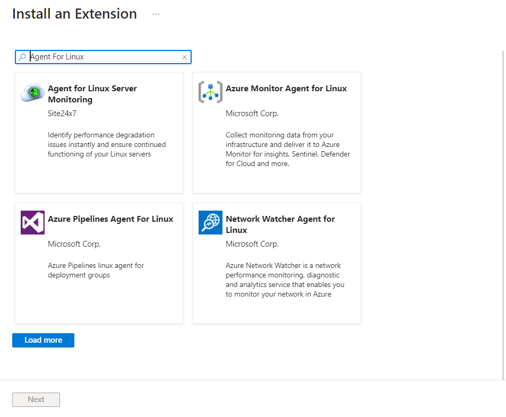Click Microsoft Corp. under Network Watcher Agent
Screen dimensions: 506x417
point(252,244)
